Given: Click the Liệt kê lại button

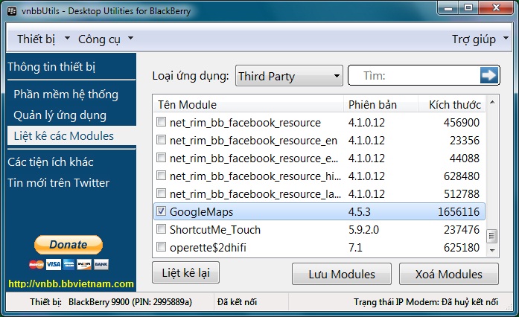Looking at the screenshot, I should coord(185,273).
